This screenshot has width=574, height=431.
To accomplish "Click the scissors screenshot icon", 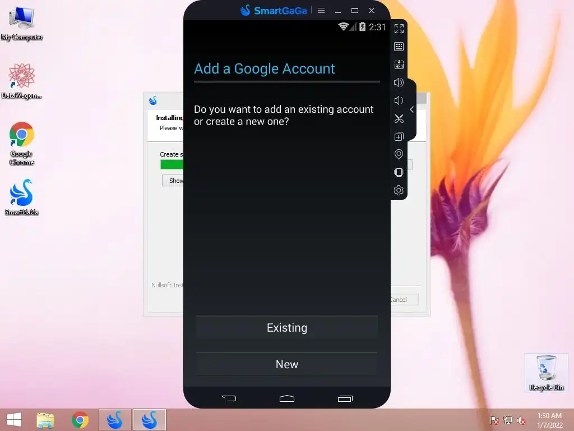I will pos(399,118).
